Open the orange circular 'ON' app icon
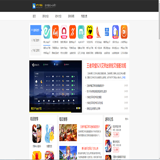The width and height of the screenshot is (160, 160). pos(124,32)
